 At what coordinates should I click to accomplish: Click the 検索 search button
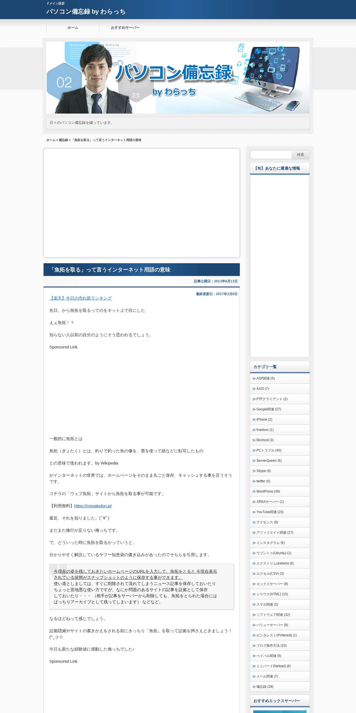tap(301, 155)
